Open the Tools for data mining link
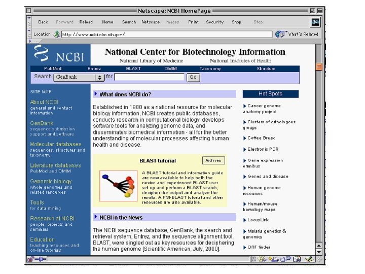 (x=37, y=202)
